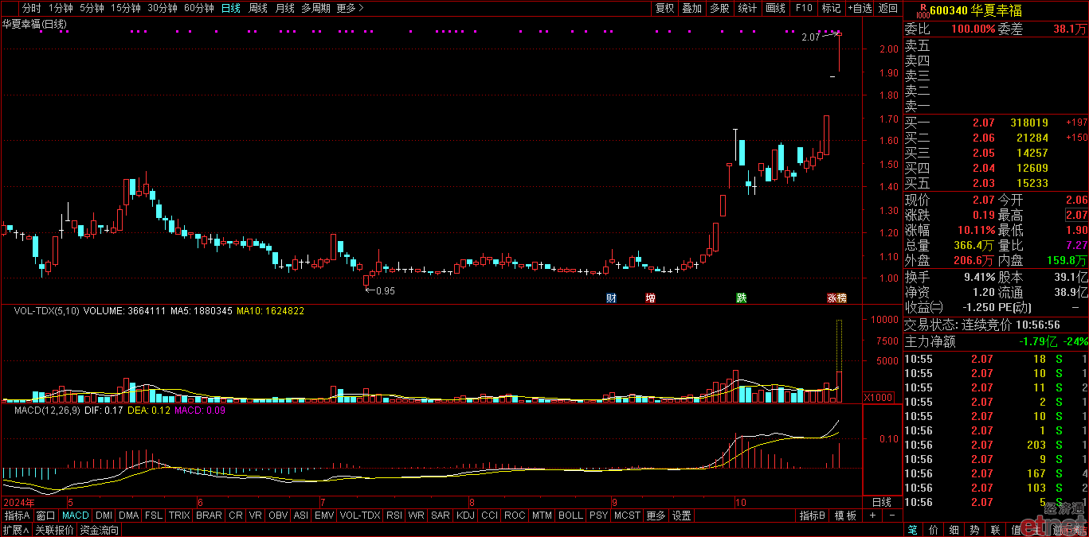Click the 模板 template tab

pos(845,516)
